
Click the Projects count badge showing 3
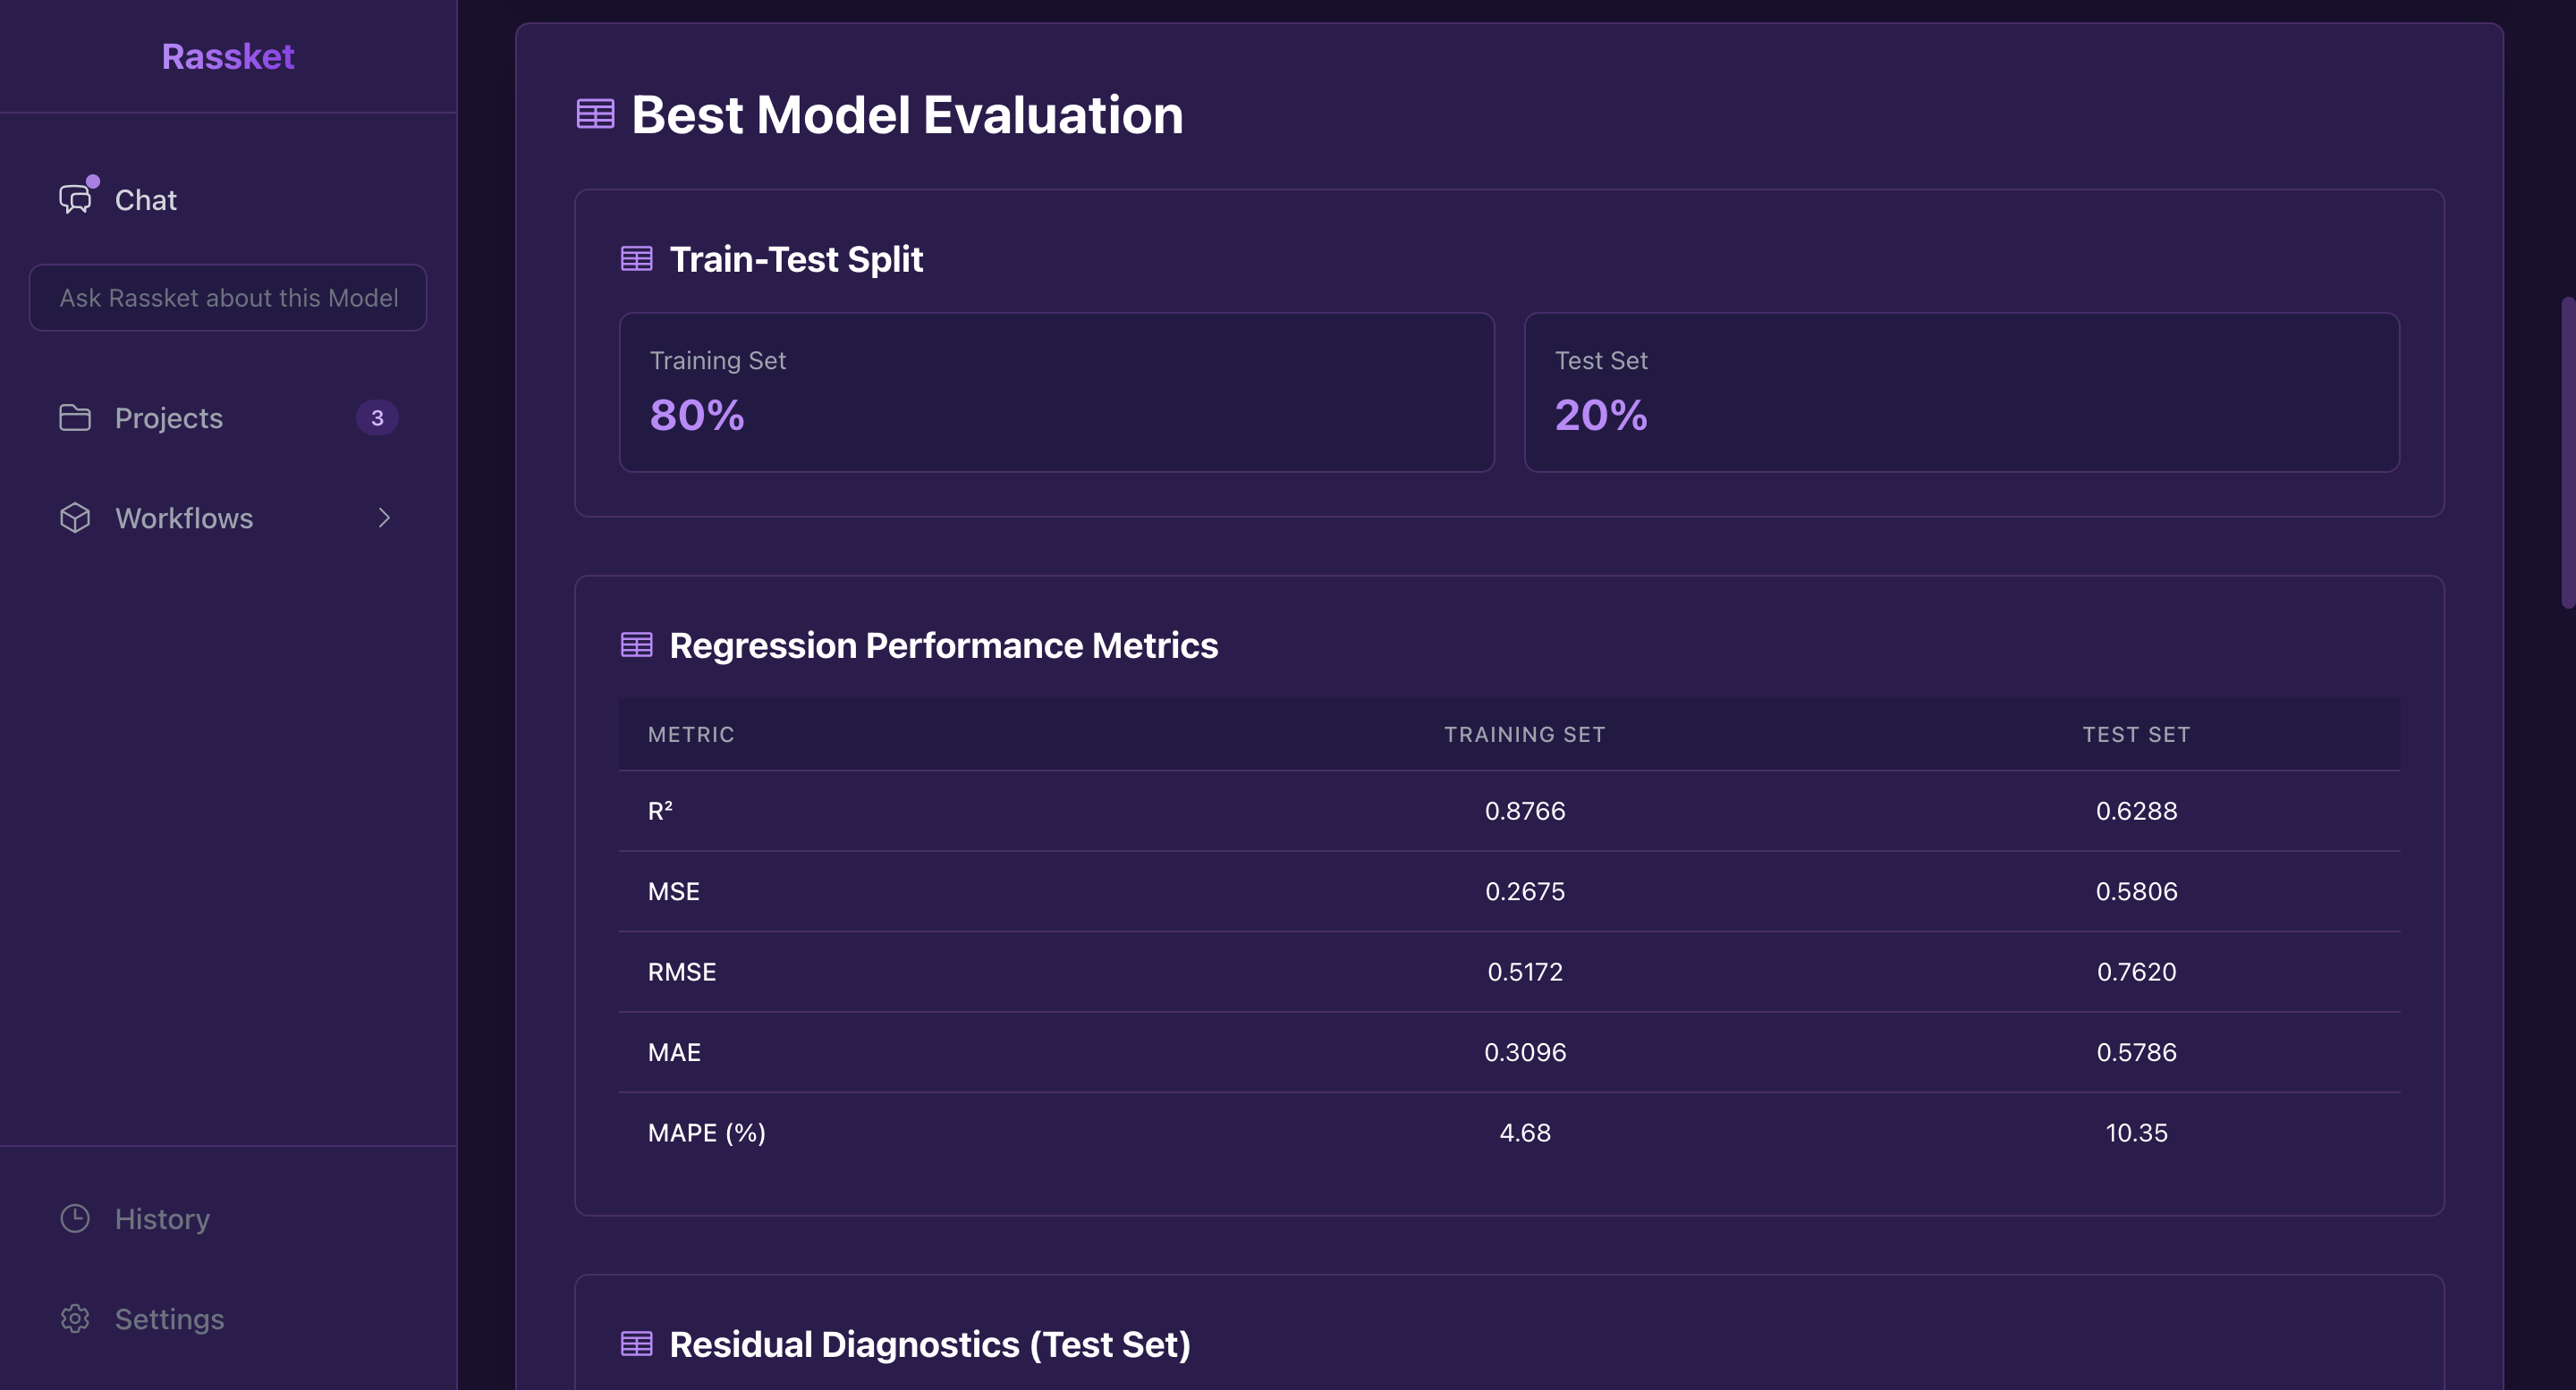click(377, 417)
